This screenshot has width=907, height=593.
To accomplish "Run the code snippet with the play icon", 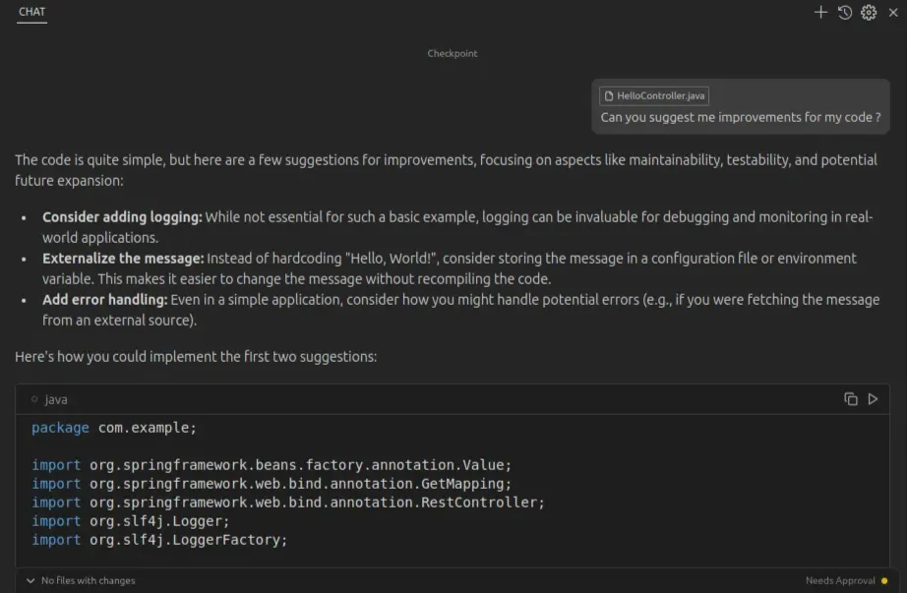I will click(x=872, y=399).
